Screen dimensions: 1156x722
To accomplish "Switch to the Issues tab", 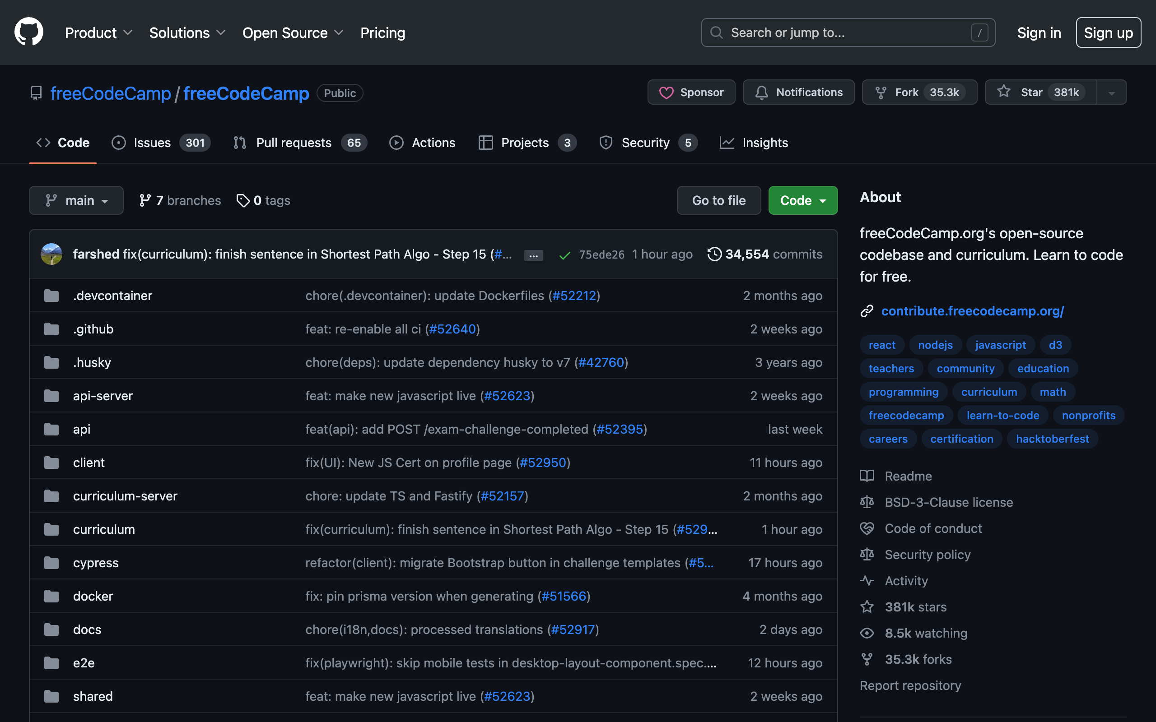I will coord(161,143).
